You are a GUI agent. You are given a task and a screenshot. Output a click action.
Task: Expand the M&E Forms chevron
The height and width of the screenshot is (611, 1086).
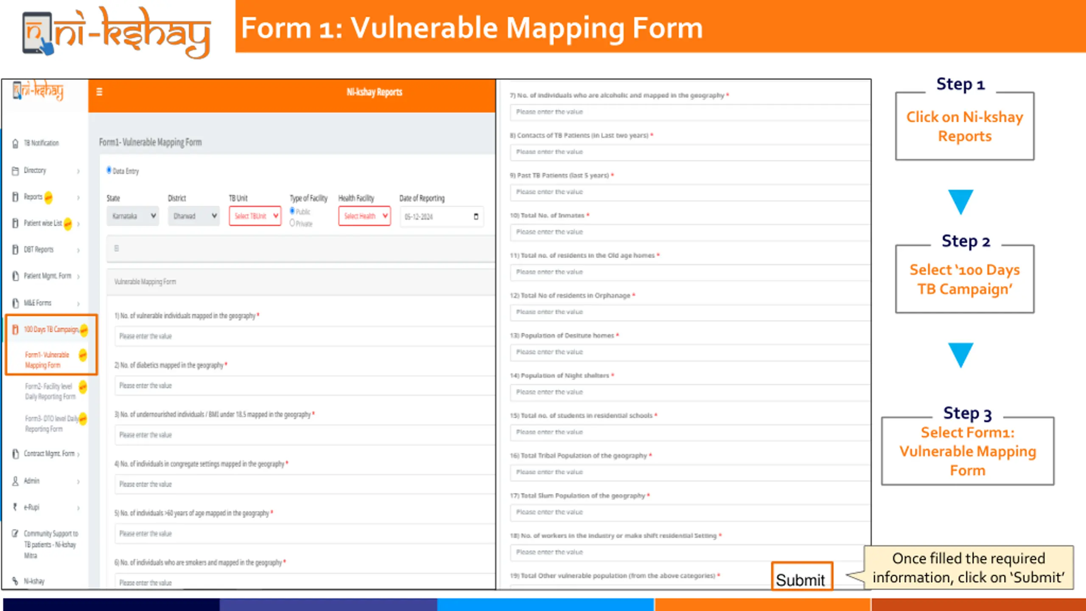tap(78, 303)
